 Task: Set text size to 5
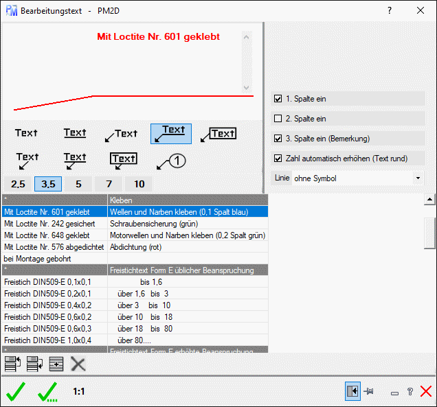tap(78, 184)
